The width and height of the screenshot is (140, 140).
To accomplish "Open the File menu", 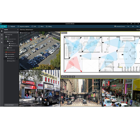I will (128, 27).
